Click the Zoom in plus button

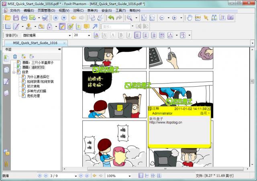(174, 18)
